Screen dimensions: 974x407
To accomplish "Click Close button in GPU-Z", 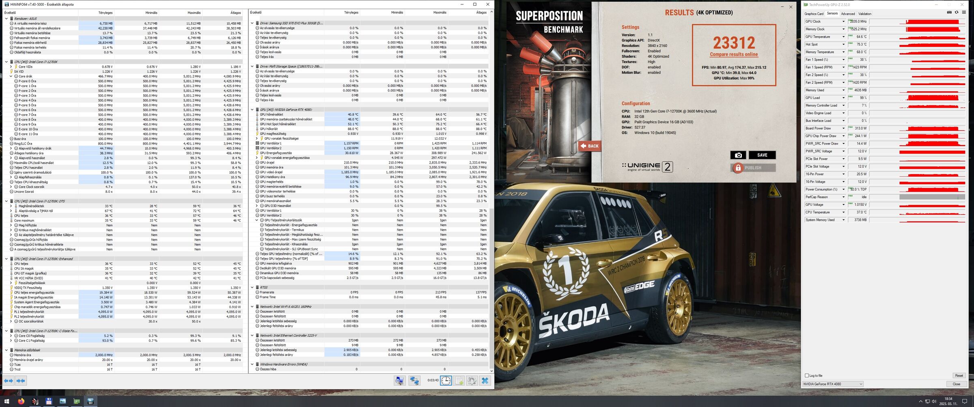I will pyautogui.click(x=957, y=384).
